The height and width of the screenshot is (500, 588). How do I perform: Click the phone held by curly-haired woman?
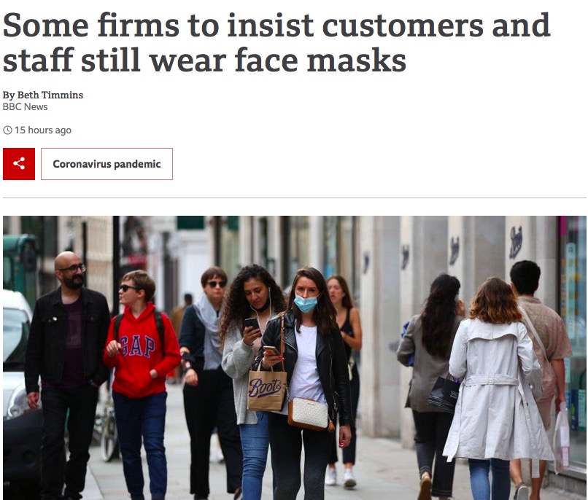tap(252, 324)
